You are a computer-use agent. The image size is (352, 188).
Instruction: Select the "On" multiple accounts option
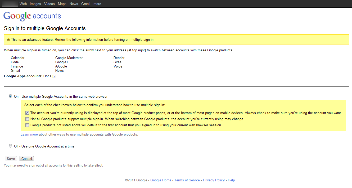tap(10, 96)
